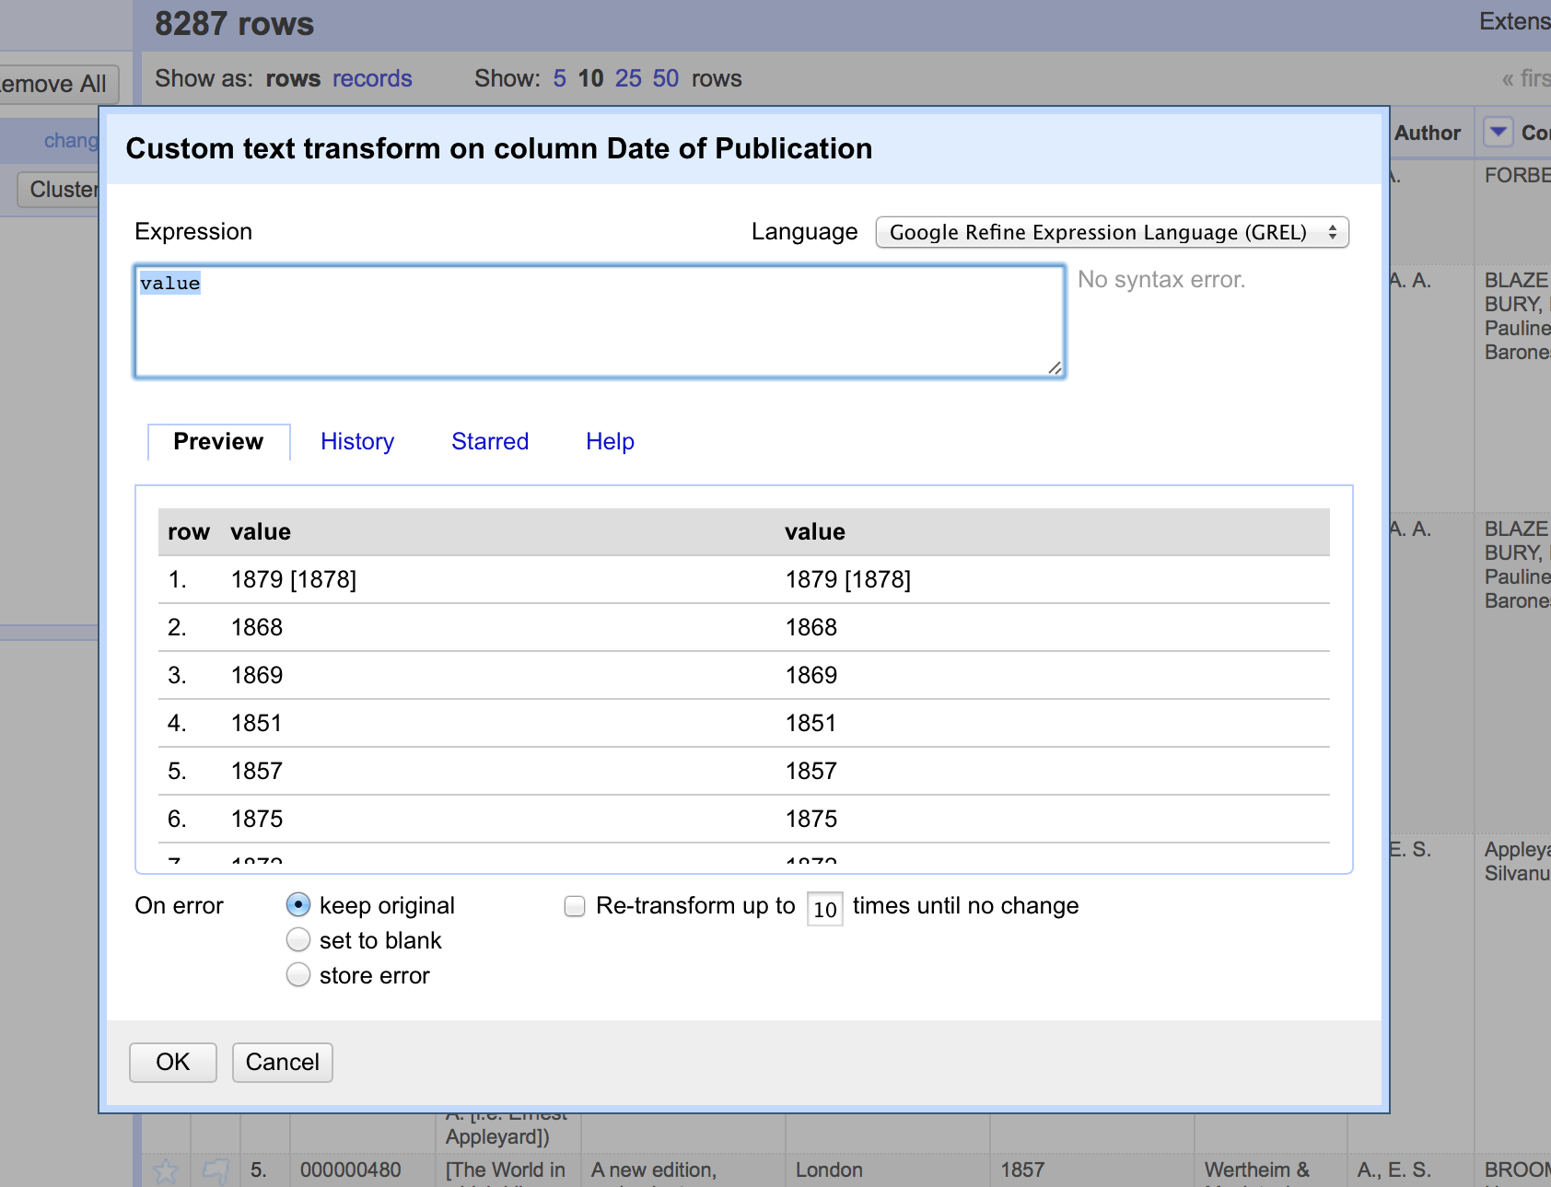Screen dimensions: 1551x1187
Task: Select the store error radio button
Action: click(x=298, y=975)
